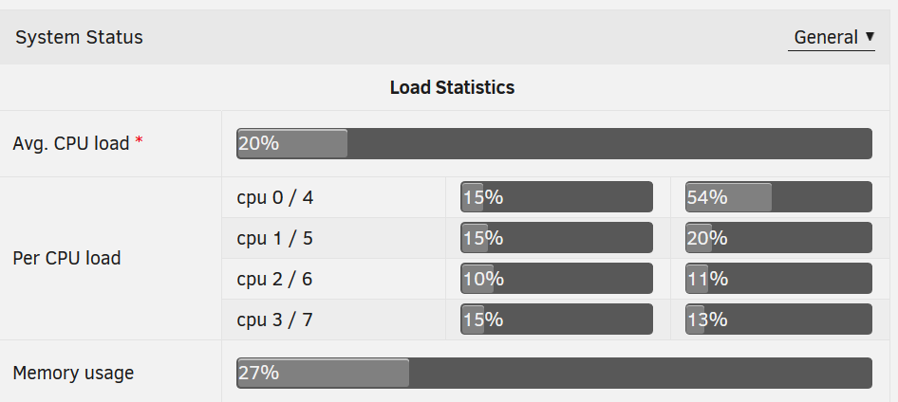Viewport: 898px width, 402px height.
Task: Click the General dropdown arrow
Action: pyautogui.click(x=870, y=37)
